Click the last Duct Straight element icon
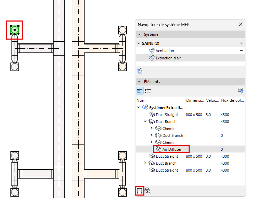 click(x=152, y=170)
